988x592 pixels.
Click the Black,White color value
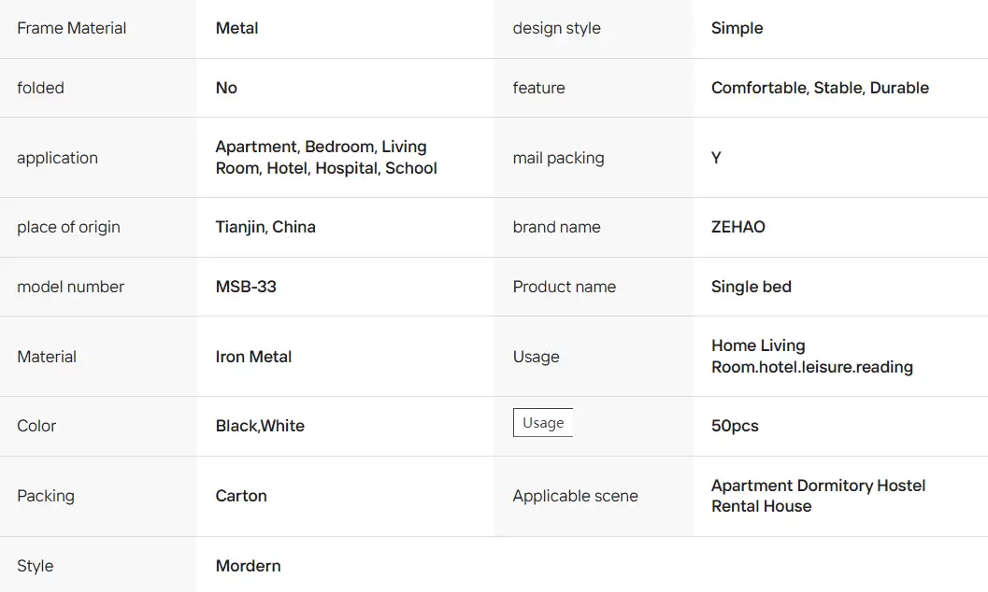tap(260, 426)
